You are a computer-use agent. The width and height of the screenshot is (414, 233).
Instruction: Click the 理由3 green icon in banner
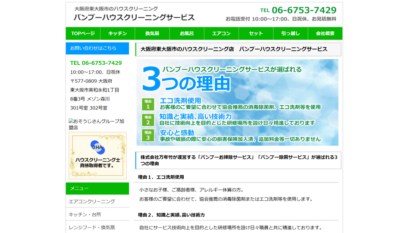tap(148, 135)
